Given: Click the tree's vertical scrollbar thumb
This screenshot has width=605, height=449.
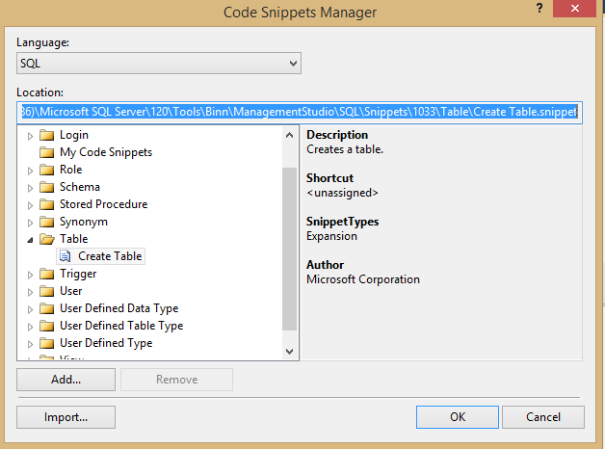Looking at the screenshot, I should click(x=289, y=249).
